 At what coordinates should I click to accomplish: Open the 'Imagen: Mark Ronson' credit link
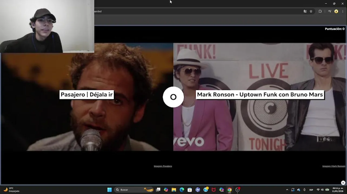tap(333, 166)
